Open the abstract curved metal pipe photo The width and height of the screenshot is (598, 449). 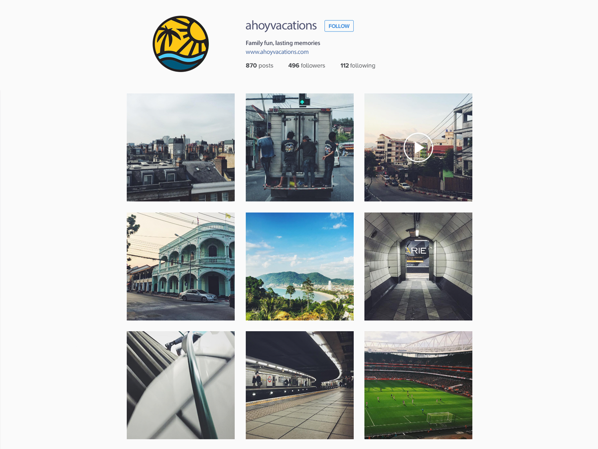(180, 385)
